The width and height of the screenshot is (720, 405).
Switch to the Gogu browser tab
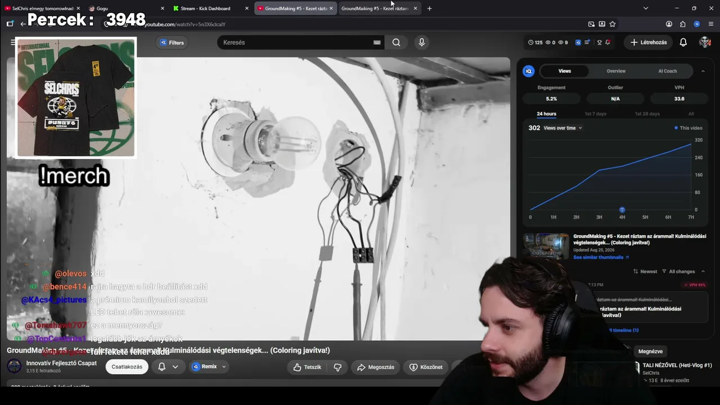(x=127, y=8)
